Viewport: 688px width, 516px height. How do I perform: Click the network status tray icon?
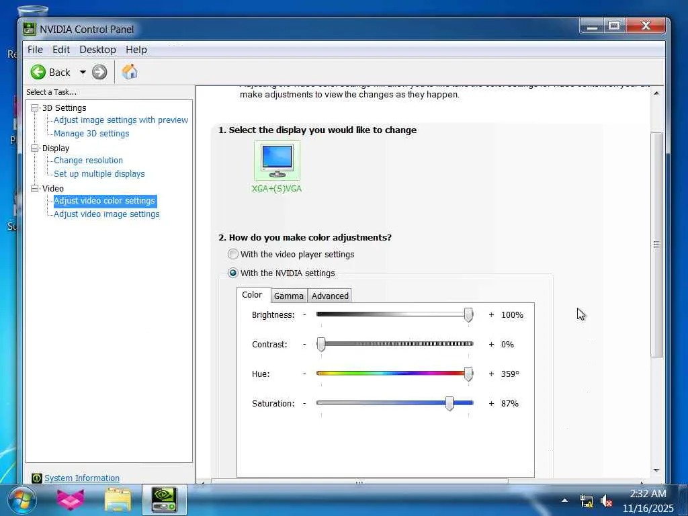point(586,501)
